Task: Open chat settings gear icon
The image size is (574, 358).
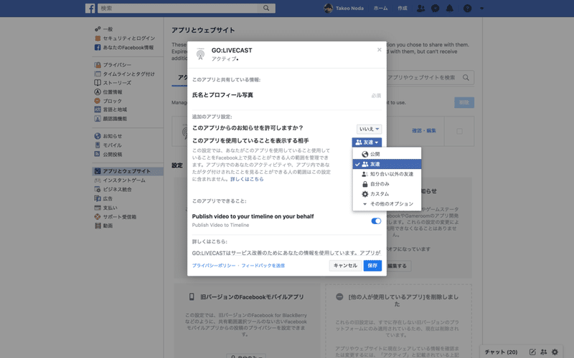Action: tap(555, 352)
